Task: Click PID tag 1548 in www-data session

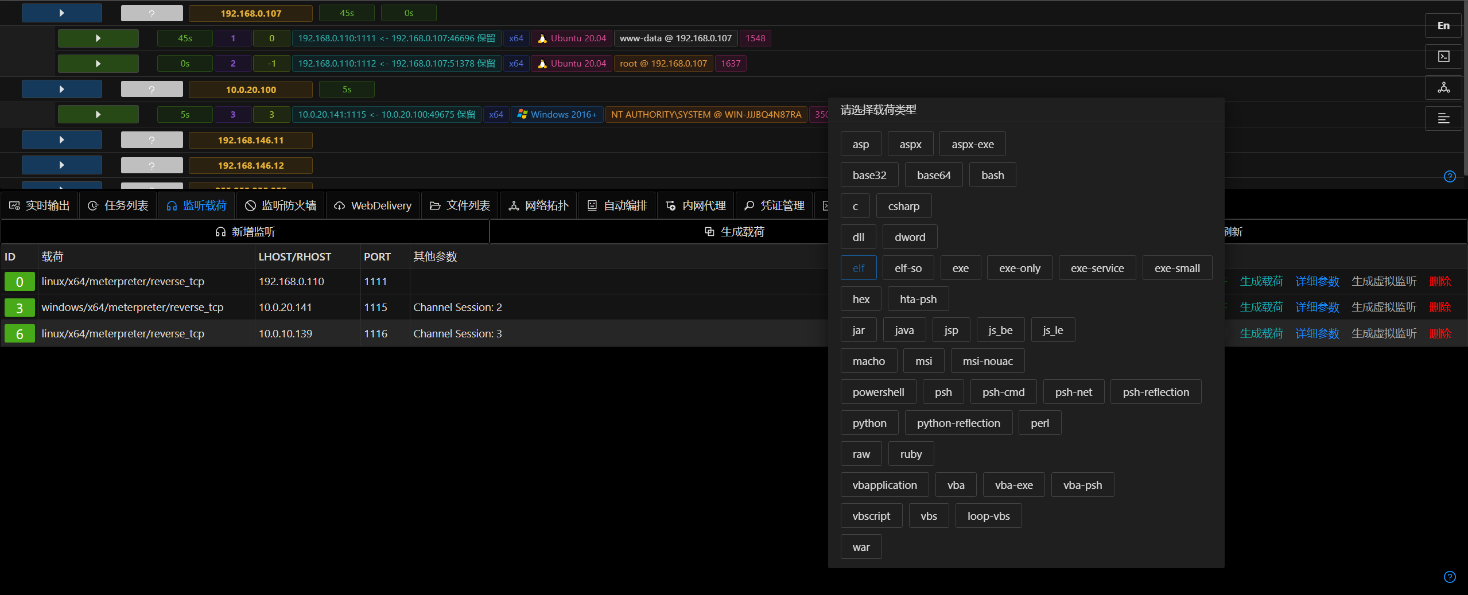Action: [755, 38]
